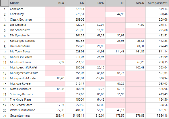The width and height of the screenshot is (169, 119).
Task: Select the LP column header
Action: click(x=116, y=3)
